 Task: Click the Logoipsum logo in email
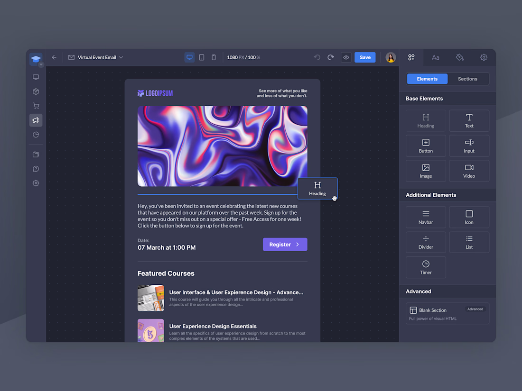coord(155,93)
